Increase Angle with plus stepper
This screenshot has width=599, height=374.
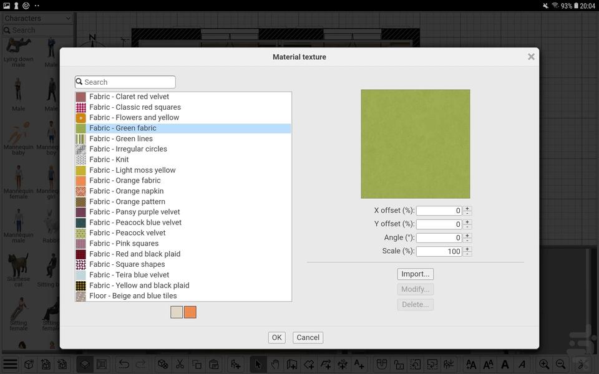pyautogui.click(x=467, y=235)
